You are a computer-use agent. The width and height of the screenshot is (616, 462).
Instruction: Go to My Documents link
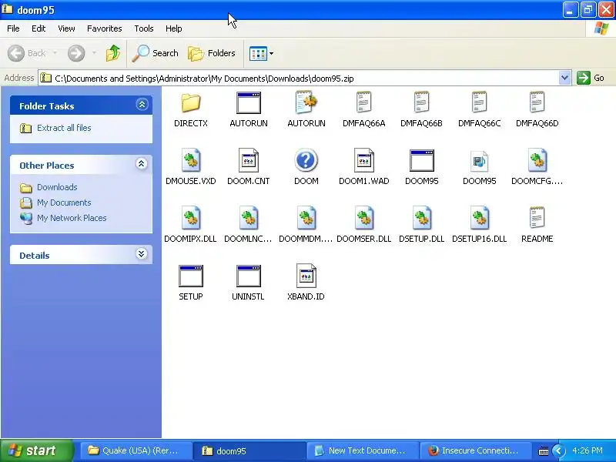tap(64, 203)
